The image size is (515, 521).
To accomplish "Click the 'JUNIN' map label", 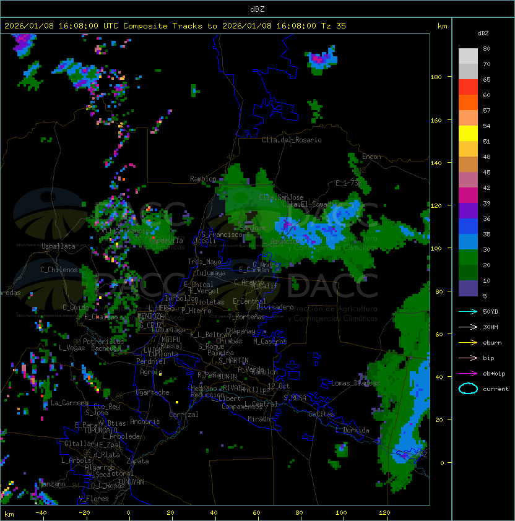I will pos(227,376).
